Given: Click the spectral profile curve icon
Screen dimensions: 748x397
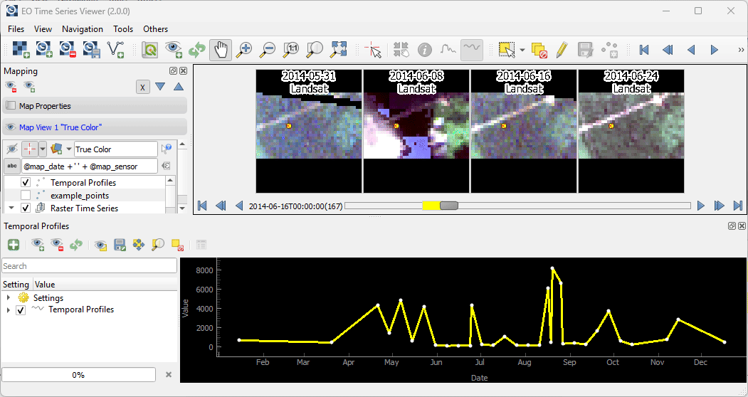Looking at the screenshot, I should [x=448, y=49].
